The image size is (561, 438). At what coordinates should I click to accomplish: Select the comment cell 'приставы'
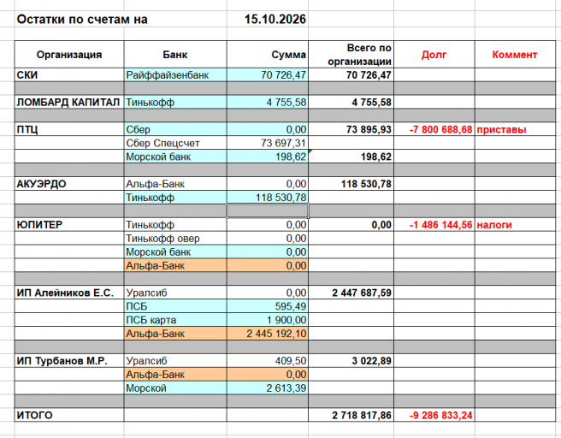point(515,129)
